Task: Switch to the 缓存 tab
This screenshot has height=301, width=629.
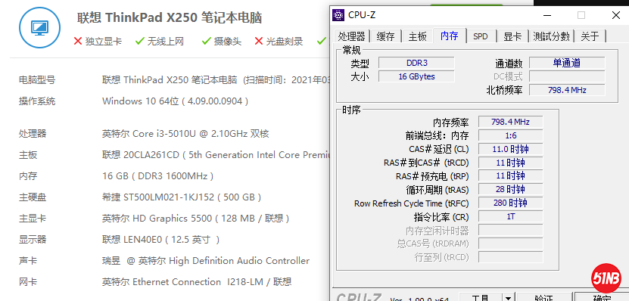Action: point(385,36)
